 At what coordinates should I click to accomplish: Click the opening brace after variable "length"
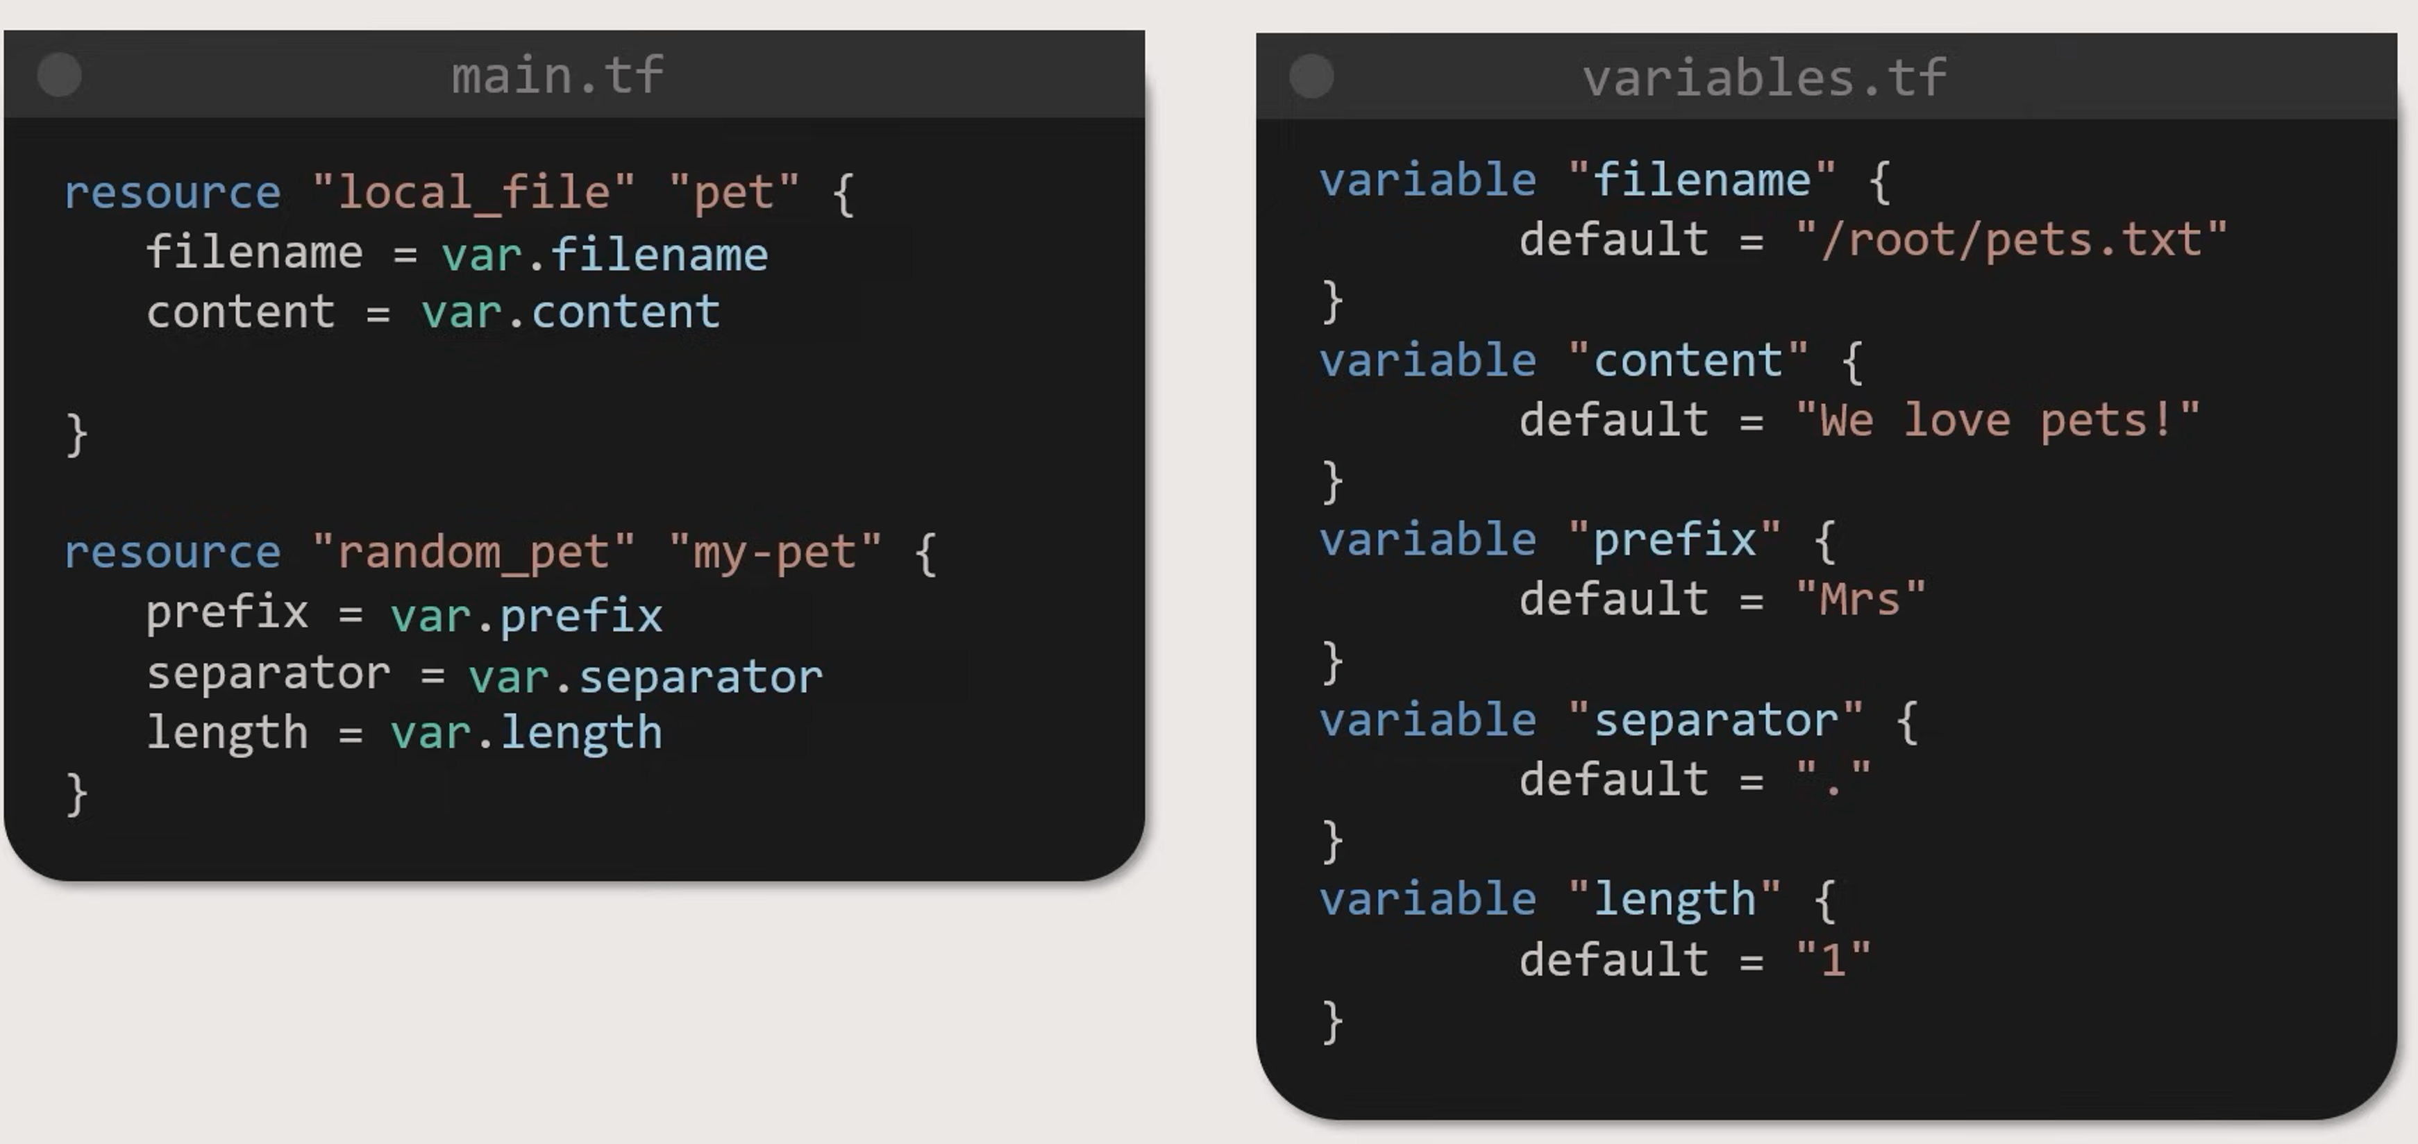point(1824,901)
